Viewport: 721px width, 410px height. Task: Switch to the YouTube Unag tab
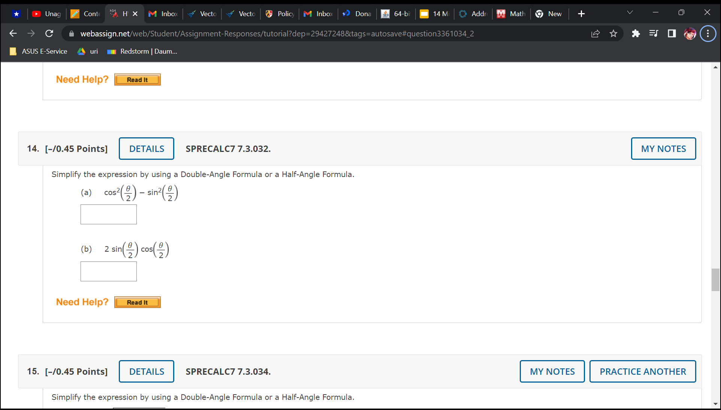click(47, 14)
